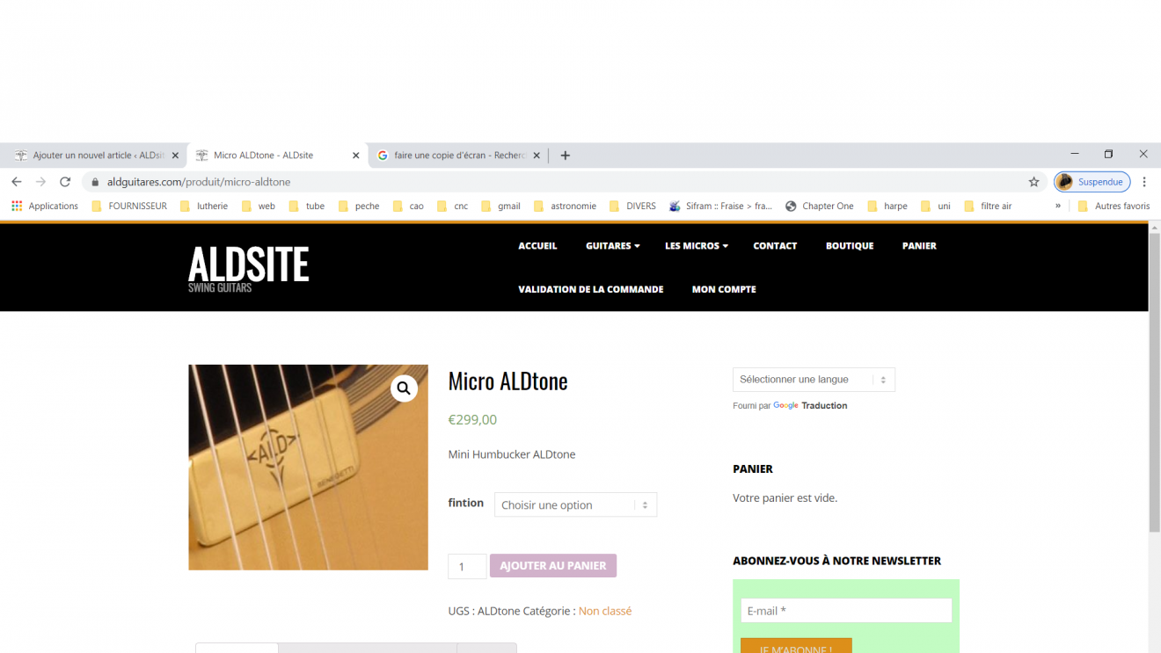Screen dimensions: 1161x653
Task: Close the 'Ajouter un nouvel article' tab
Action: point(175,156)
